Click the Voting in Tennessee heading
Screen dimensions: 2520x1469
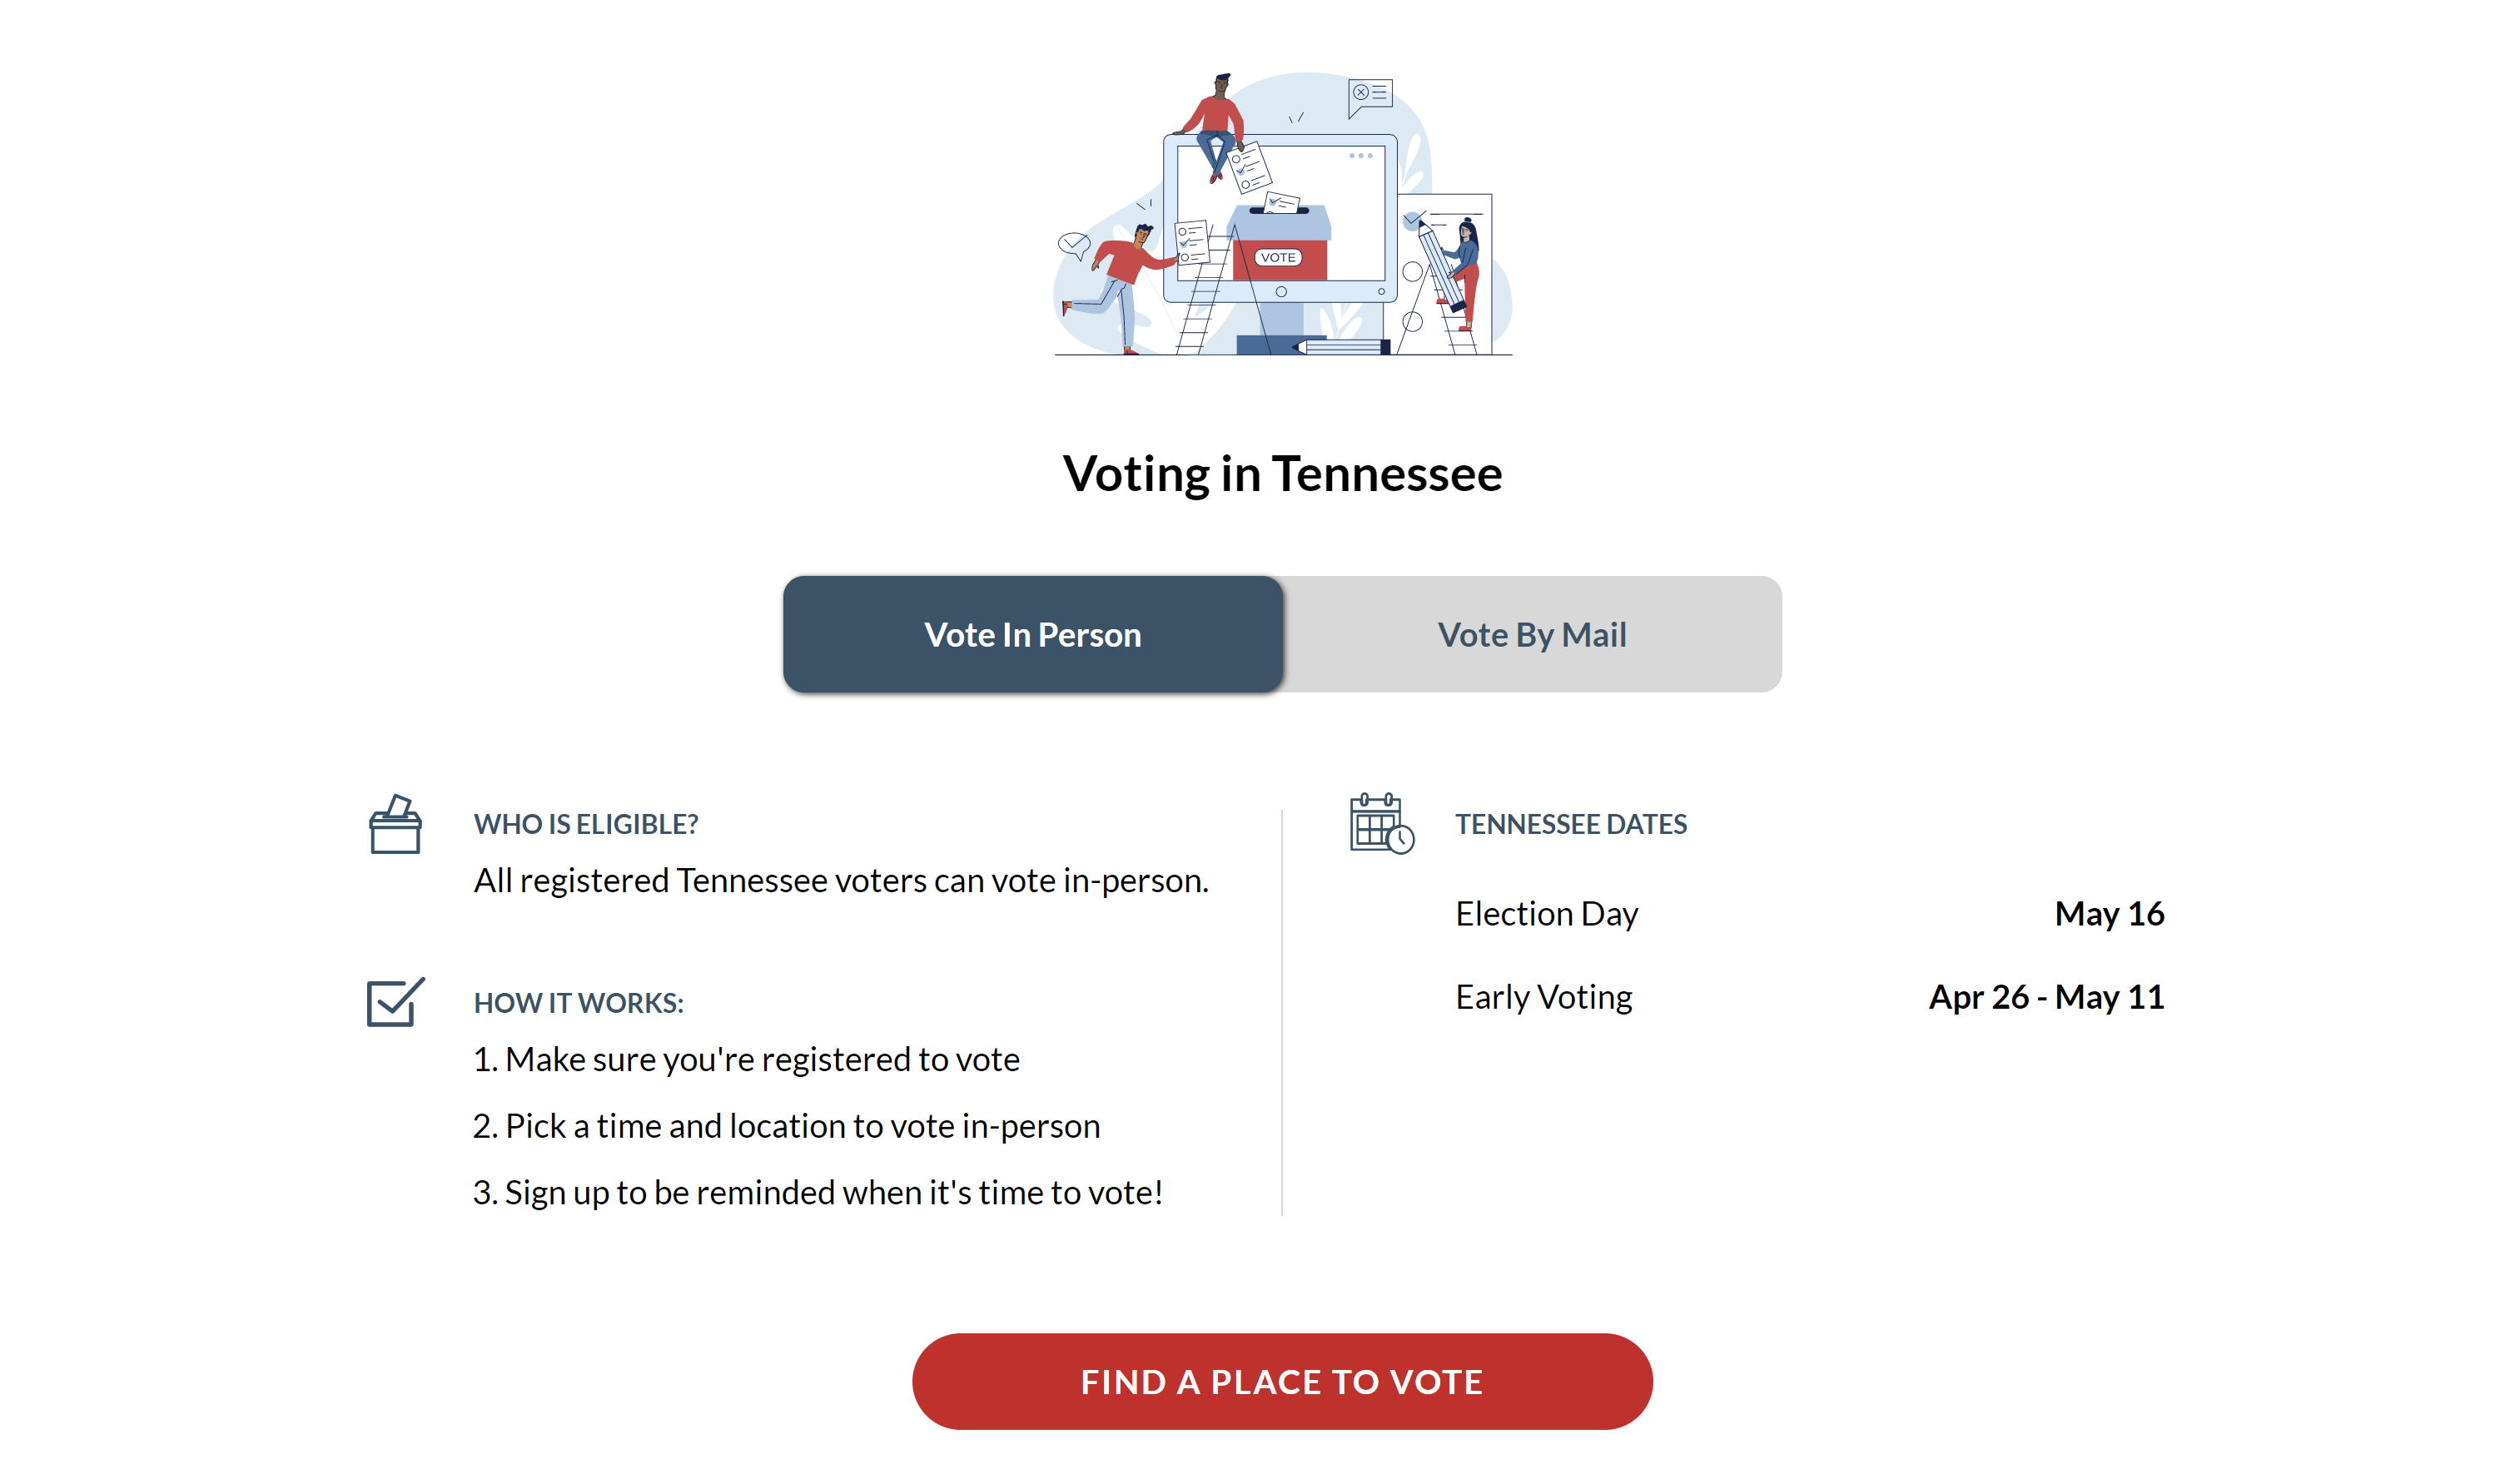pyautogui.click(x=1282, y=473)
